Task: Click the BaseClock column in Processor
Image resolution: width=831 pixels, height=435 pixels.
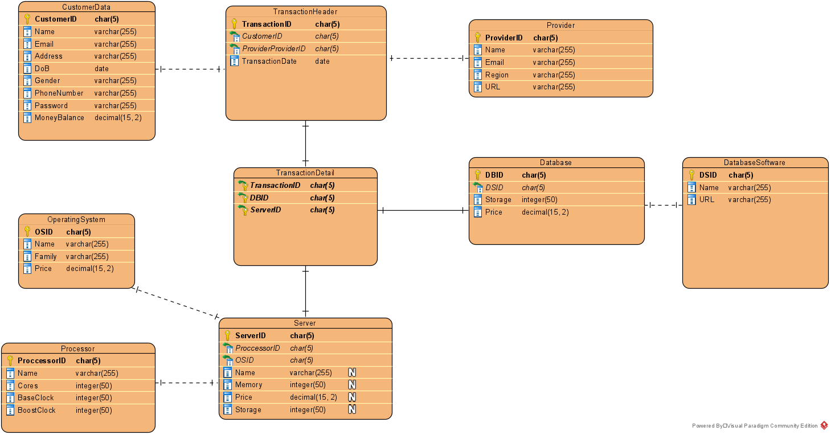Action: click(x=78, y=397)
